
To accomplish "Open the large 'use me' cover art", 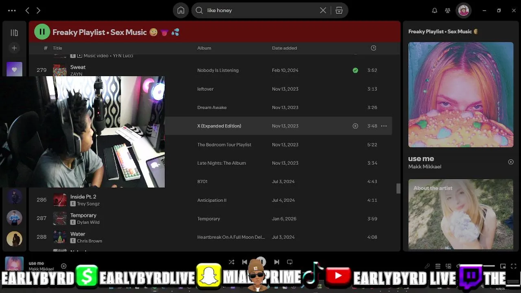I will coord(461,94).
